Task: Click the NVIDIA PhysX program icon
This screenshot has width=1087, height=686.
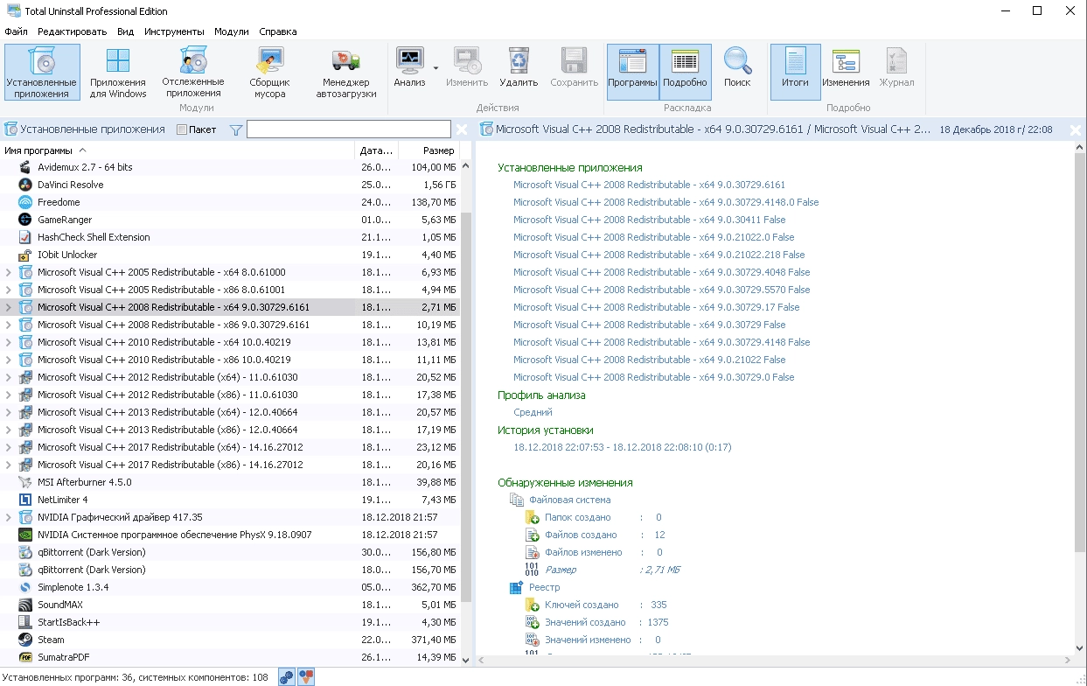Action: point(25,535)
